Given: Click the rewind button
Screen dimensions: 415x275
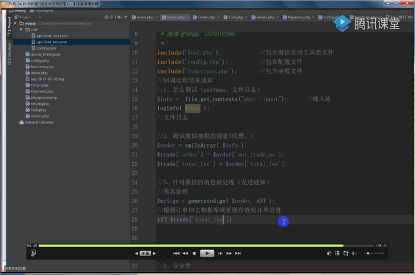Looking at the screenshot, I should (x=185, y=254).
